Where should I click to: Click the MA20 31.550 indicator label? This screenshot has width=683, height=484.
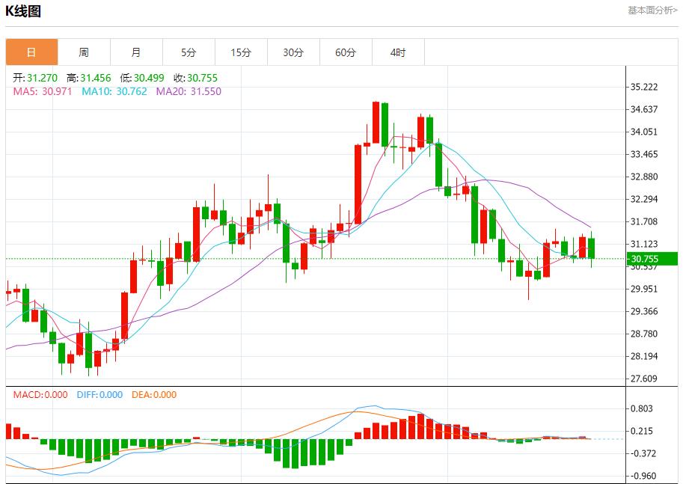click(189, 91)
